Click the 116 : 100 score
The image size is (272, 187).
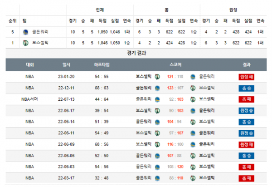click(175, 144)
